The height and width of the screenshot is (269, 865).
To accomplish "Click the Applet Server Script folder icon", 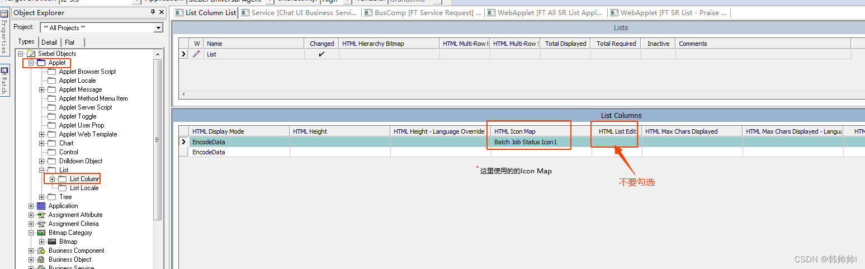I will click(52, 107).
